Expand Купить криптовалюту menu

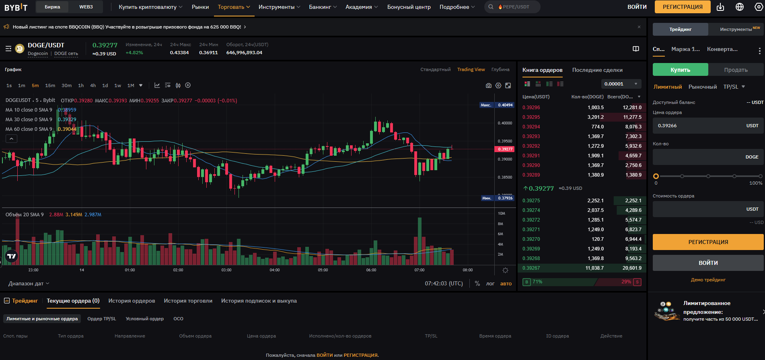point(150,7)
